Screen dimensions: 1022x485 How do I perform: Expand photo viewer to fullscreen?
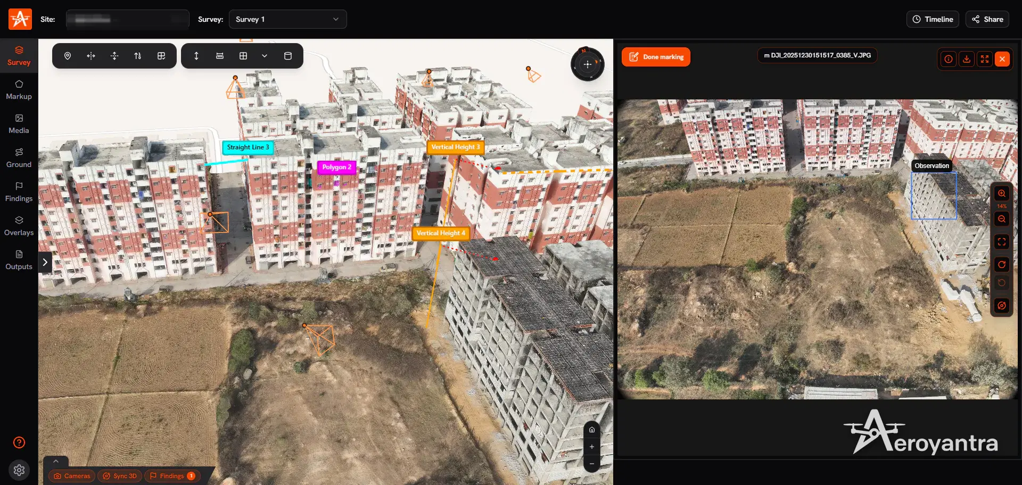tap(985, 59)
